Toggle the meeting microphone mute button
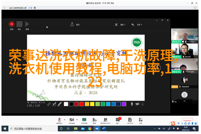Viewport: 201px width, 134px height. click(x=59, y=121)
